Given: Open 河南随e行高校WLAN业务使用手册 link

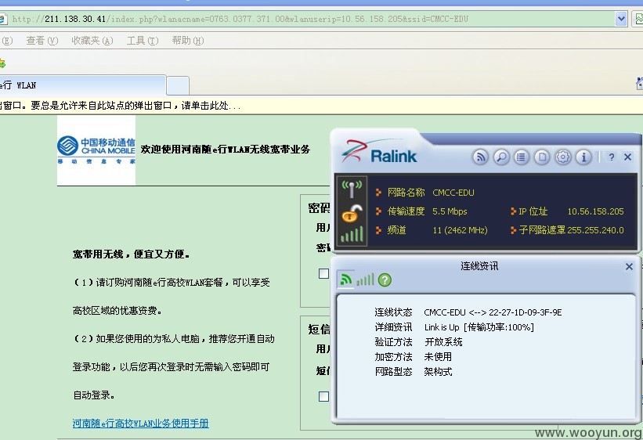Looking at the screenshot, I should tap(141, 424).
